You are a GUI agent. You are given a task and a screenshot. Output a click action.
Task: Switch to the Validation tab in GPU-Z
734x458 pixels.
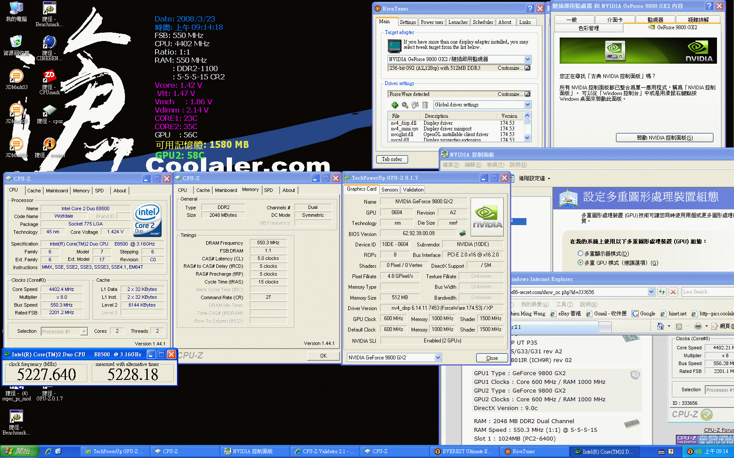413,190
